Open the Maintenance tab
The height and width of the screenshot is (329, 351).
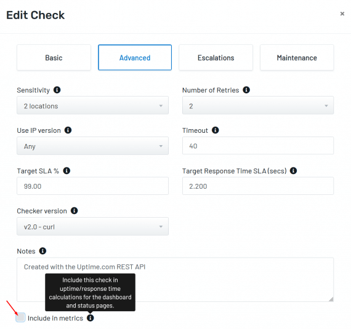297,58
